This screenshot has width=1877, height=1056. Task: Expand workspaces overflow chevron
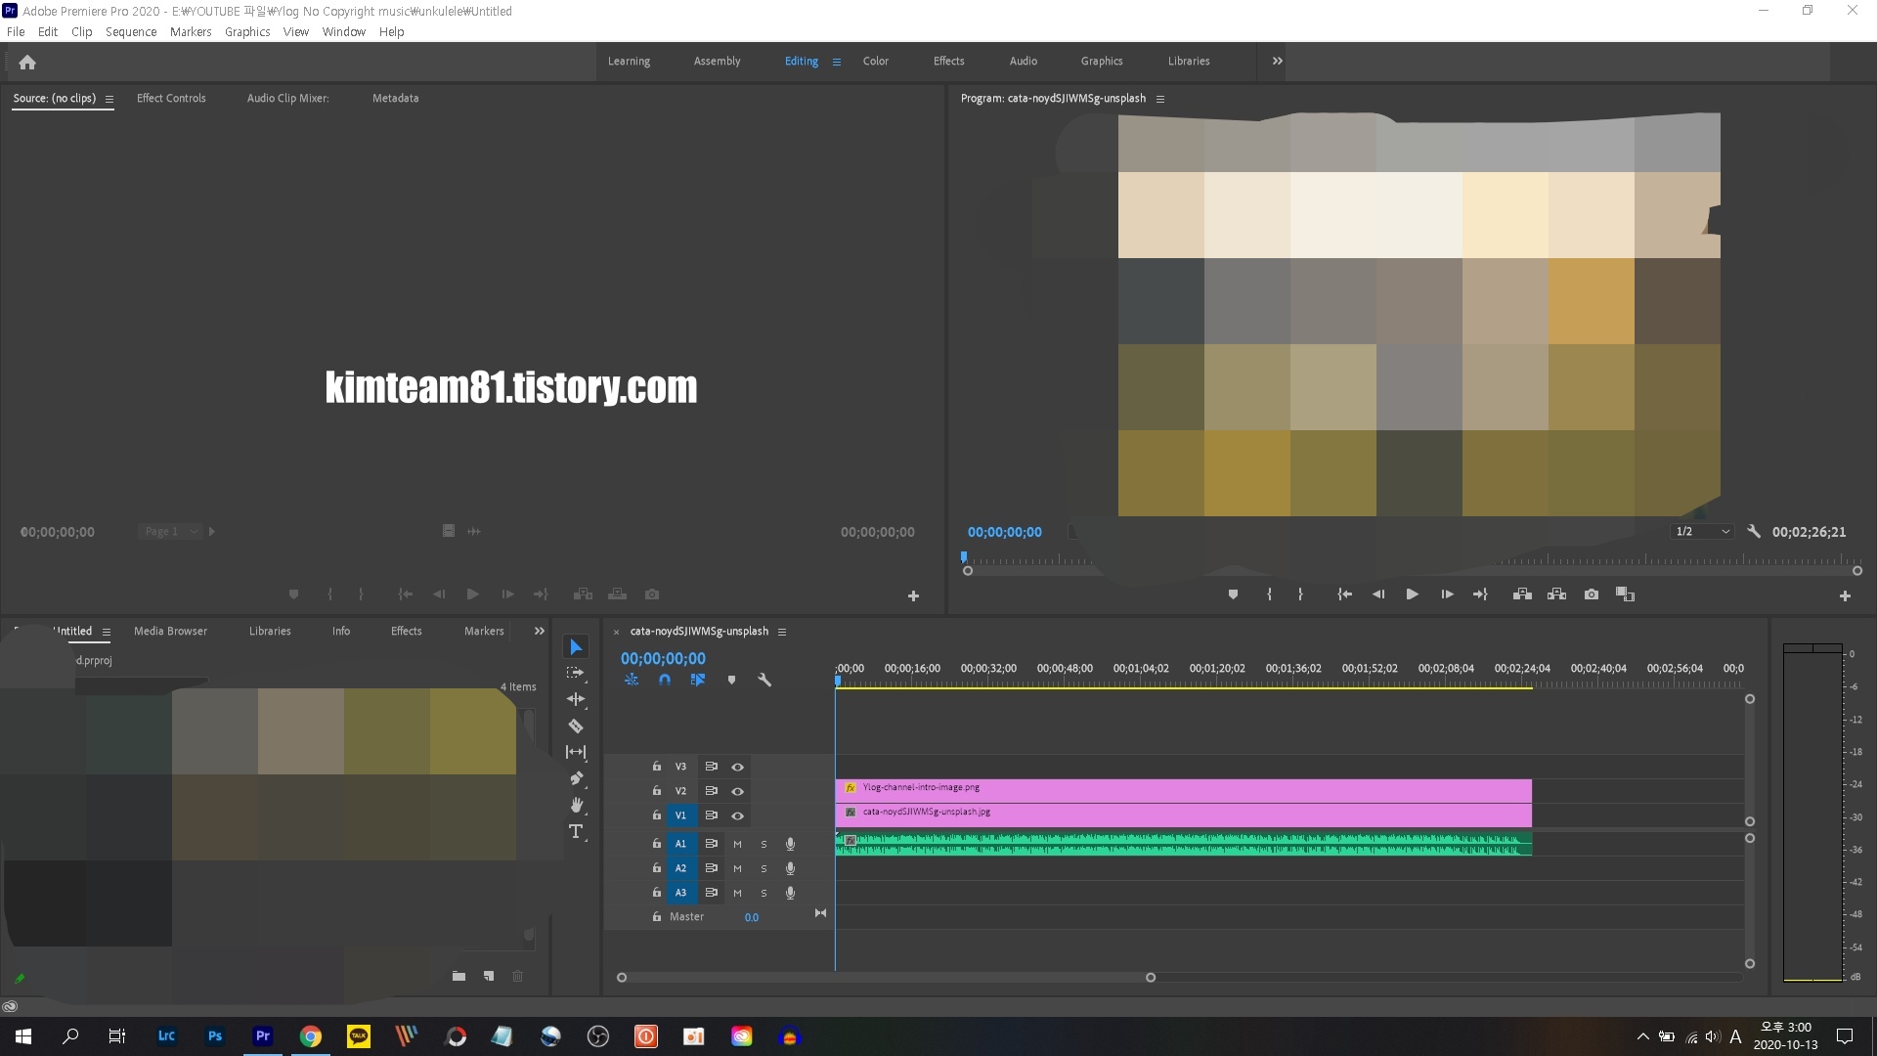pyautogui.click(x=1277, y=61)
